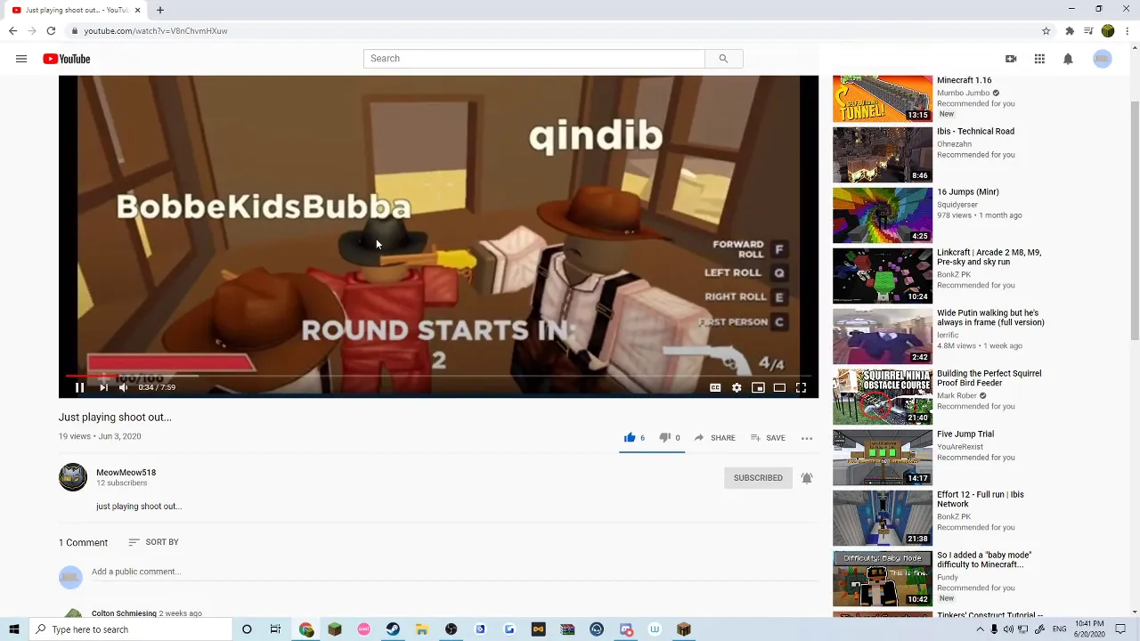The image size is (1140, 641).
Task: Open the Effort 12 - Full run video
Action: tap(980, 499)
